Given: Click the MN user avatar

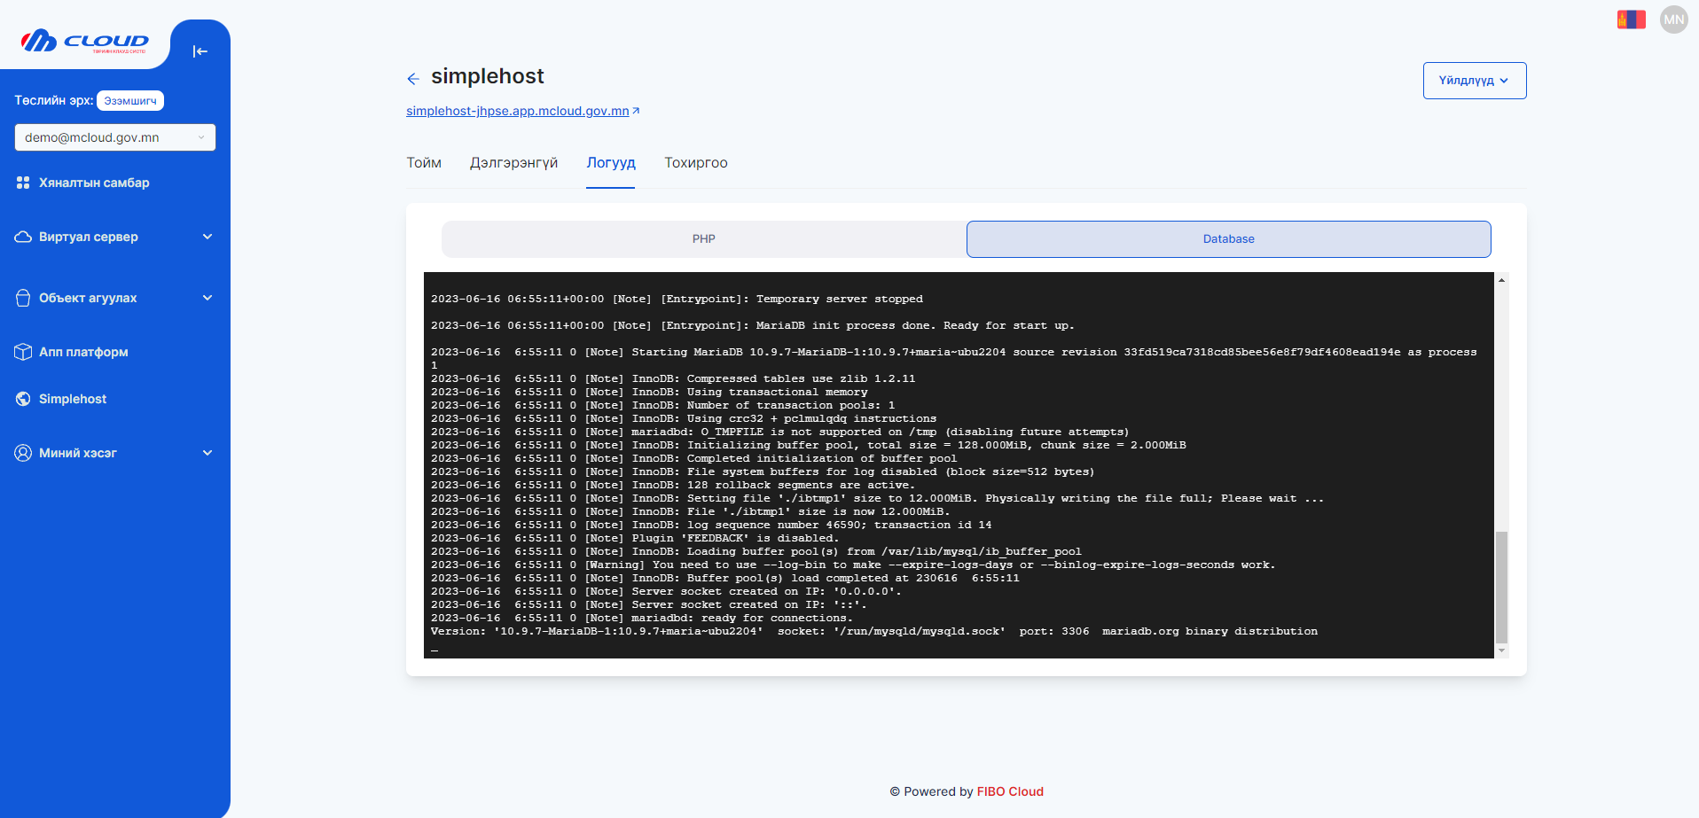Looking at the screenshot, I should (1673, 19).
